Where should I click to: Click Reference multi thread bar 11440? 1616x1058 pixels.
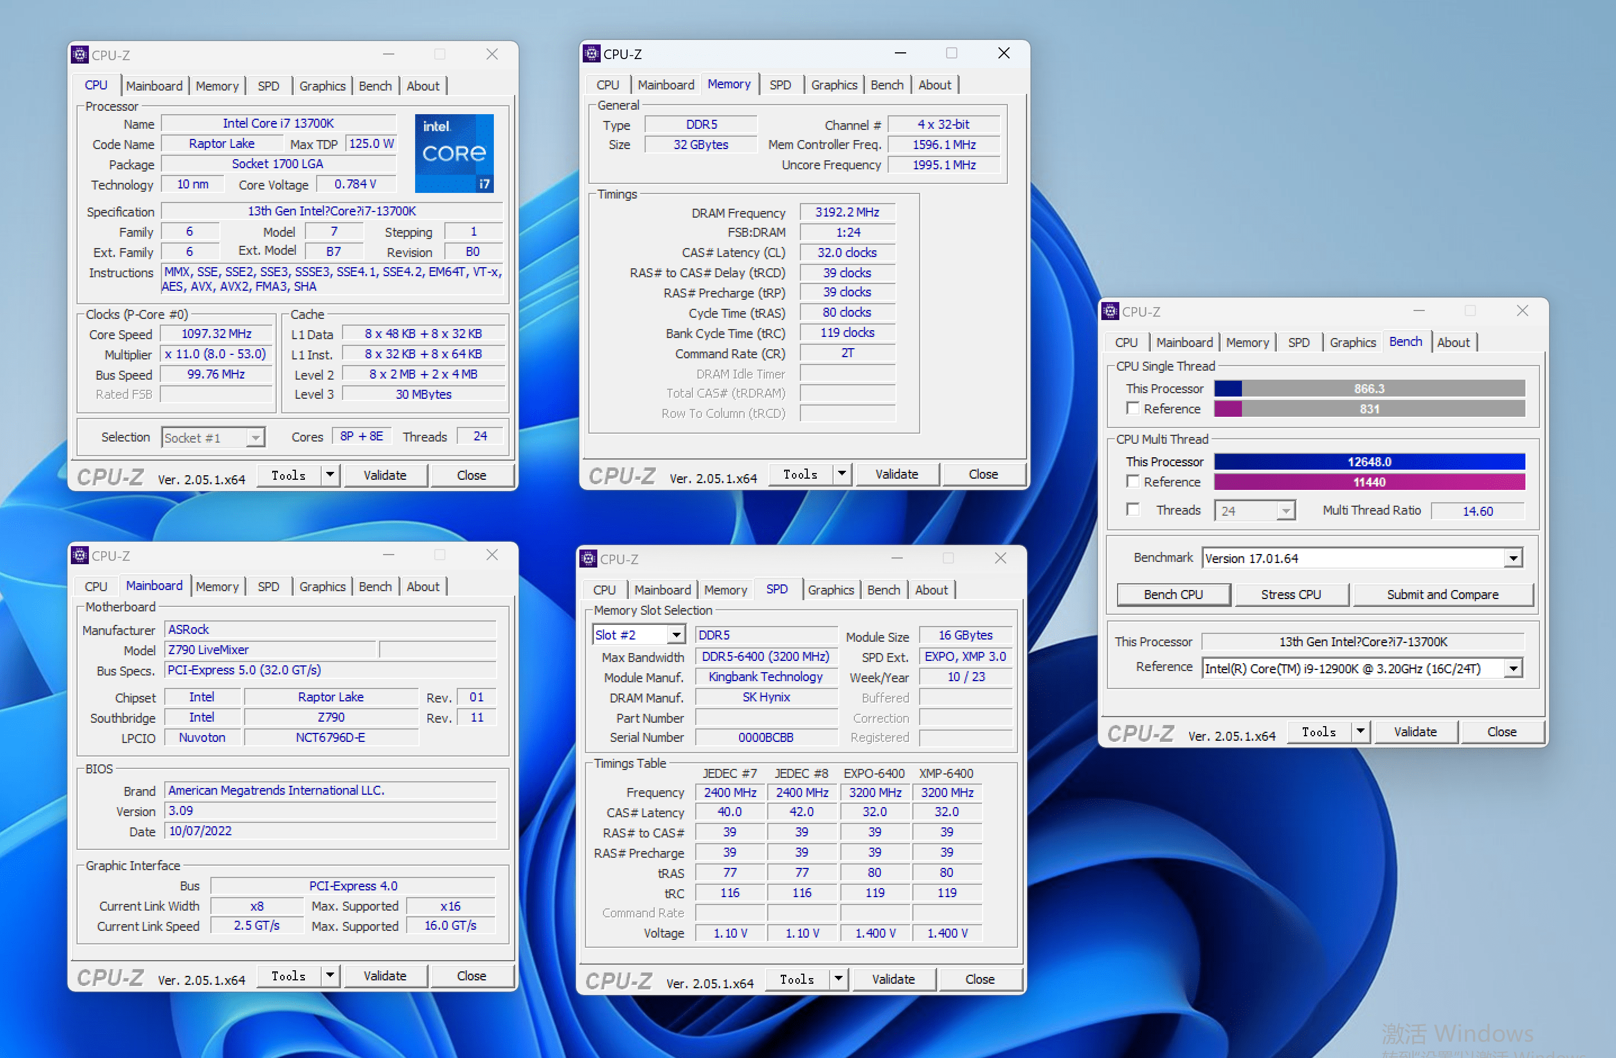(x=1369, y=482)
